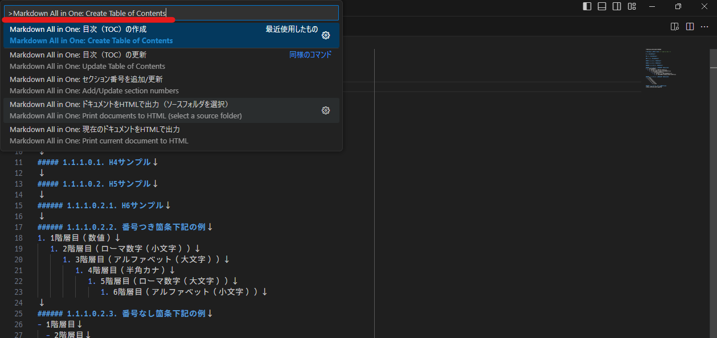The height and width of the screenshot is (338, 717).
Task: Minimize the VS Code window
Action: click(653, 6)
